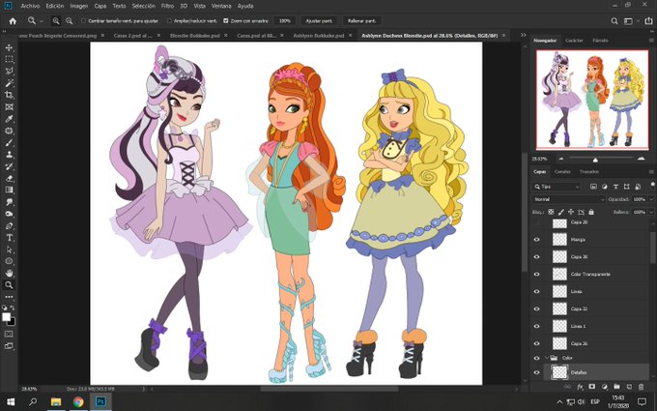Click the Home icon in options bar
The width and height of the screenshot is (657, 411).
tap(13, 20)
